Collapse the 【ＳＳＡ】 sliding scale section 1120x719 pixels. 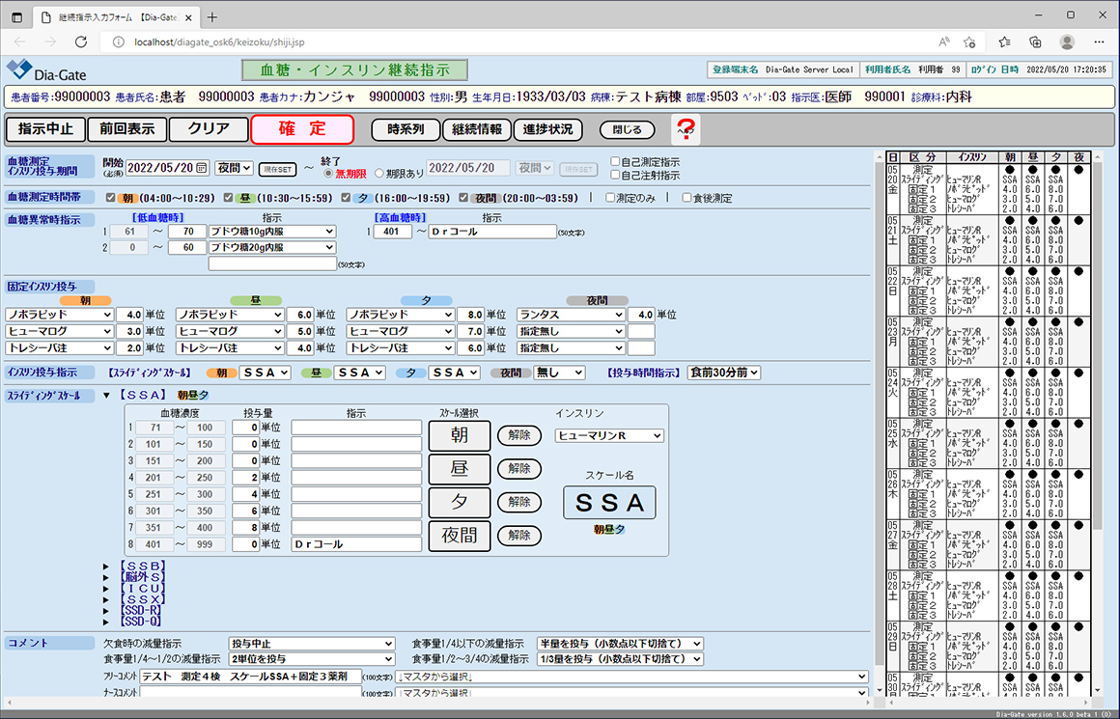pyautogui.click(x=106, y=395)
